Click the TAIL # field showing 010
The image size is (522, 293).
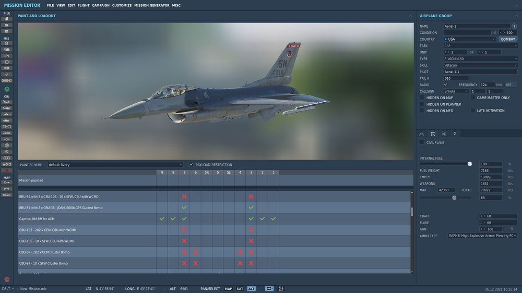point(456,78)
